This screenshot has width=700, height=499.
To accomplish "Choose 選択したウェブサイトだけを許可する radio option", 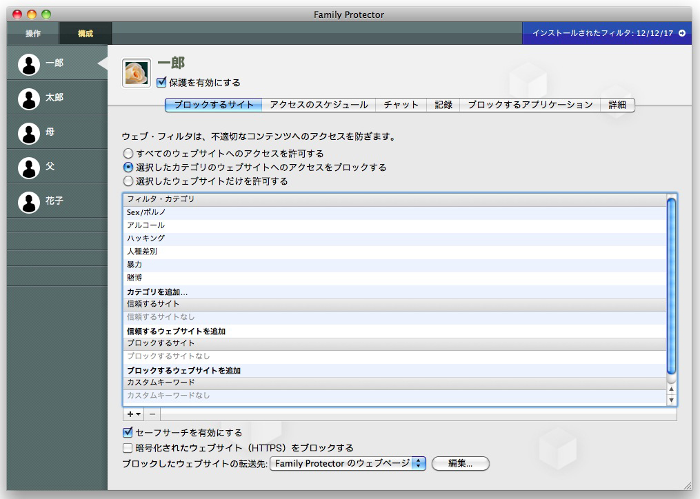I will pyautogui.click(x=128, y=181).
